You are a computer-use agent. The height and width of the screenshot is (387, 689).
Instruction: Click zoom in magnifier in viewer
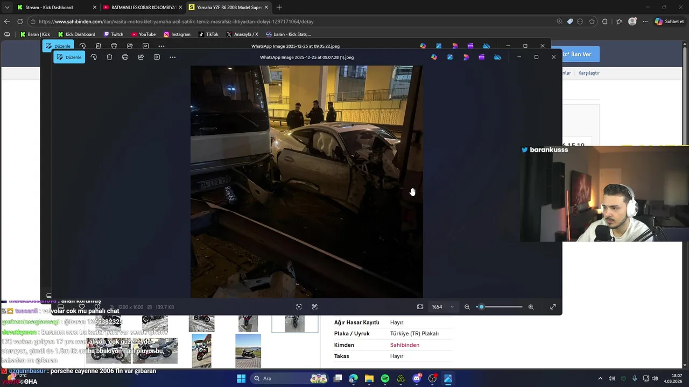531,307
